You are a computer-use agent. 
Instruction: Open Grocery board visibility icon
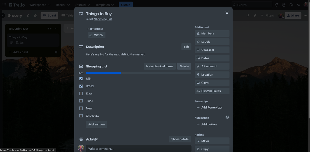pos(35,15)
